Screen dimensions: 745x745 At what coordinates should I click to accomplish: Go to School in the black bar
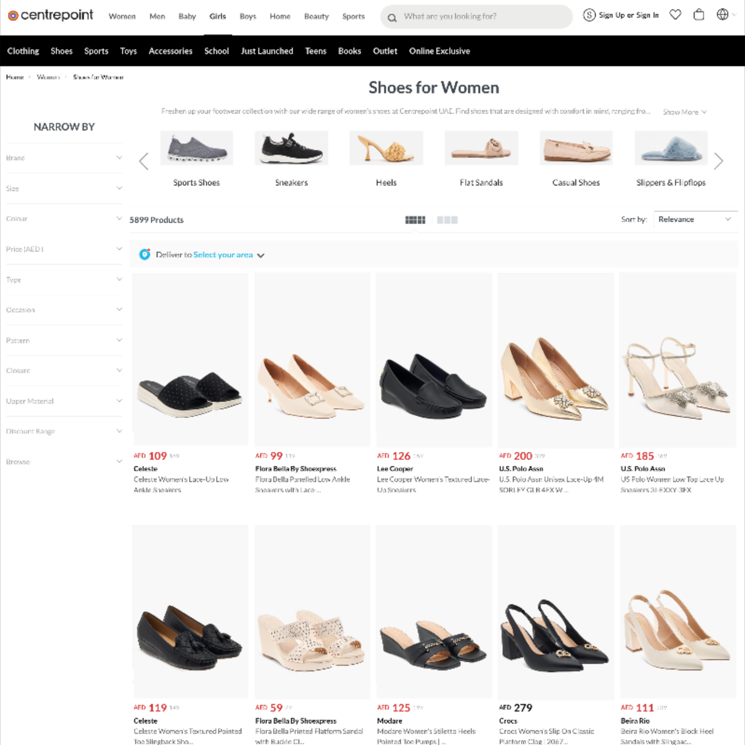tap(216, 51)
